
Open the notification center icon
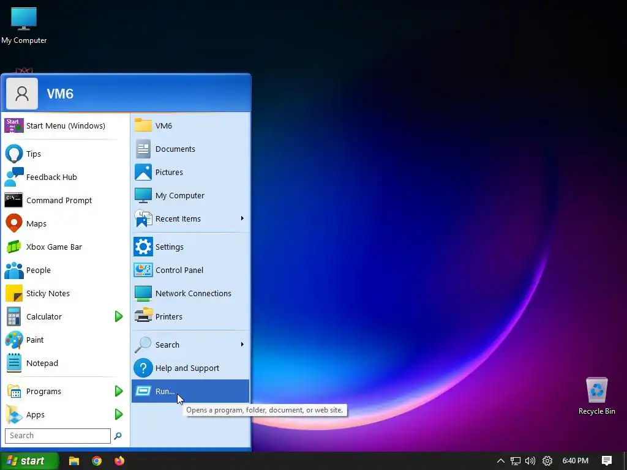point(607,461)
